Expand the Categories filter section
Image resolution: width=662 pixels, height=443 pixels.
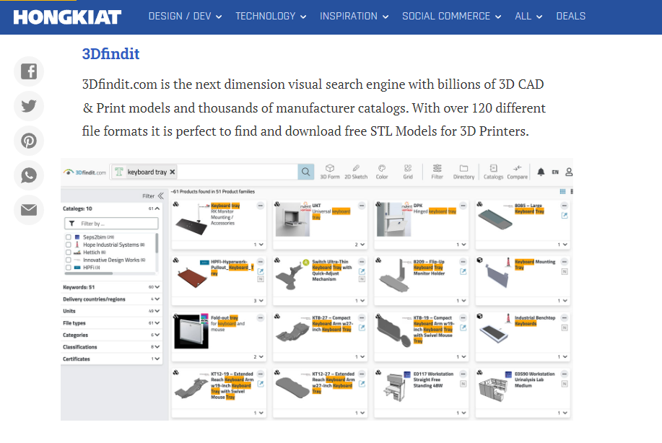(111, 335)
